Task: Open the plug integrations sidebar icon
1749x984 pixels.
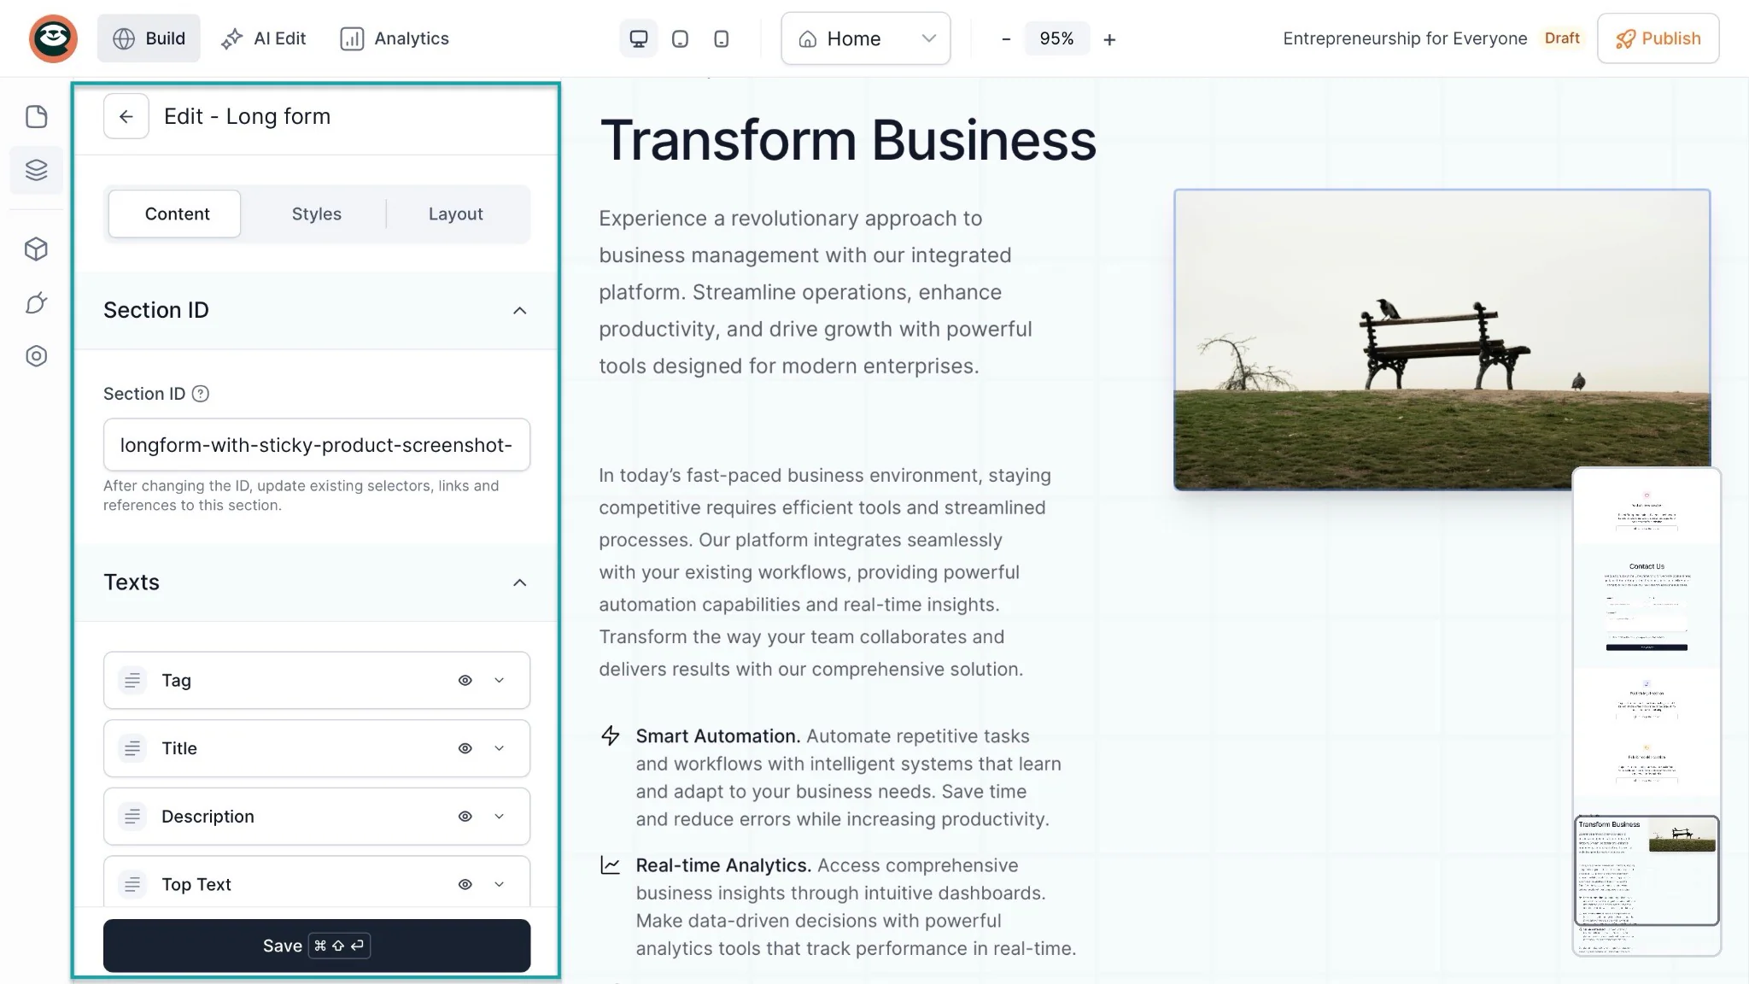Action: click(x=36, y=302)
